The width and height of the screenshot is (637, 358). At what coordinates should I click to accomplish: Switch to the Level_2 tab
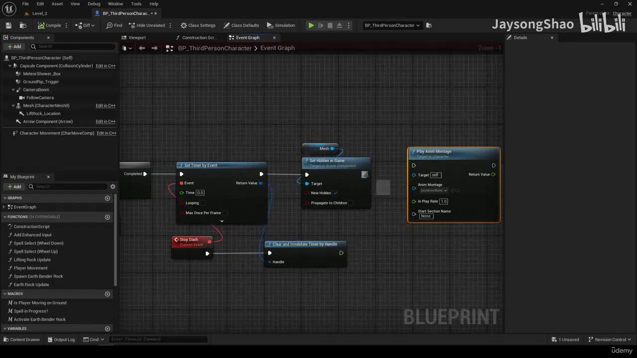tap(40, 13)
